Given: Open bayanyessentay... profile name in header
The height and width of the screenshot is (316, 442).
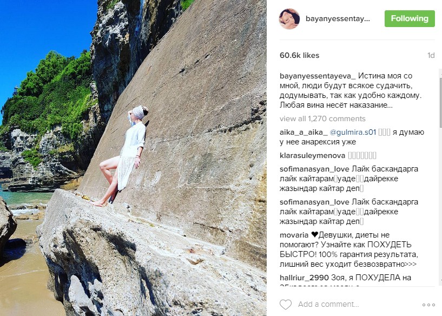Looking at the screenshot, I should point(338,19).
